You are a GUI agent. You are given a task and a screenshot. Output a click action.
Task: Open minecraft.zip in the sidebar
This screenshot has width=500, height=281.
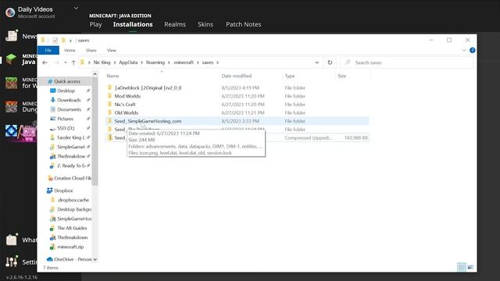coord(70,247)
